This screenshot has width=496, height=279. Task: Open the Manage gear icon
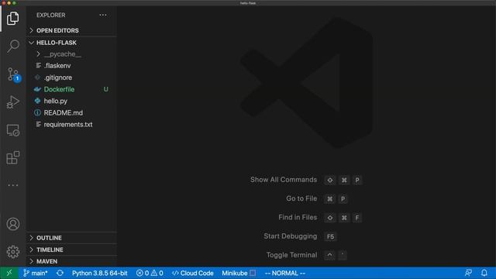click(x=12, y=252)
